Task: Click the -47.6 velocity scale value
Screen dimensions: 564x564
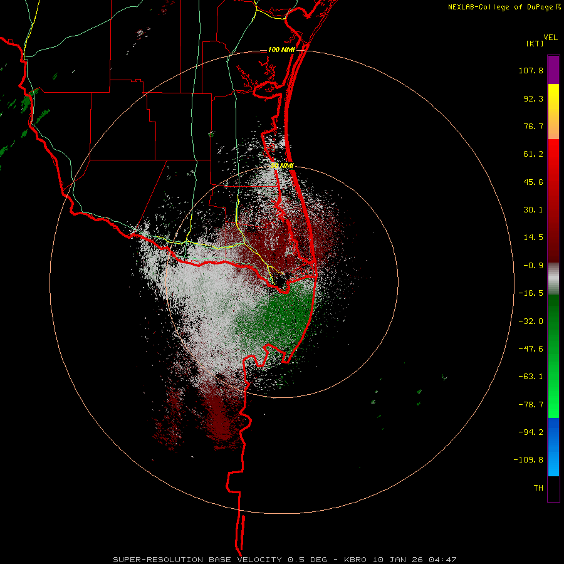Action: coord(531,349)
